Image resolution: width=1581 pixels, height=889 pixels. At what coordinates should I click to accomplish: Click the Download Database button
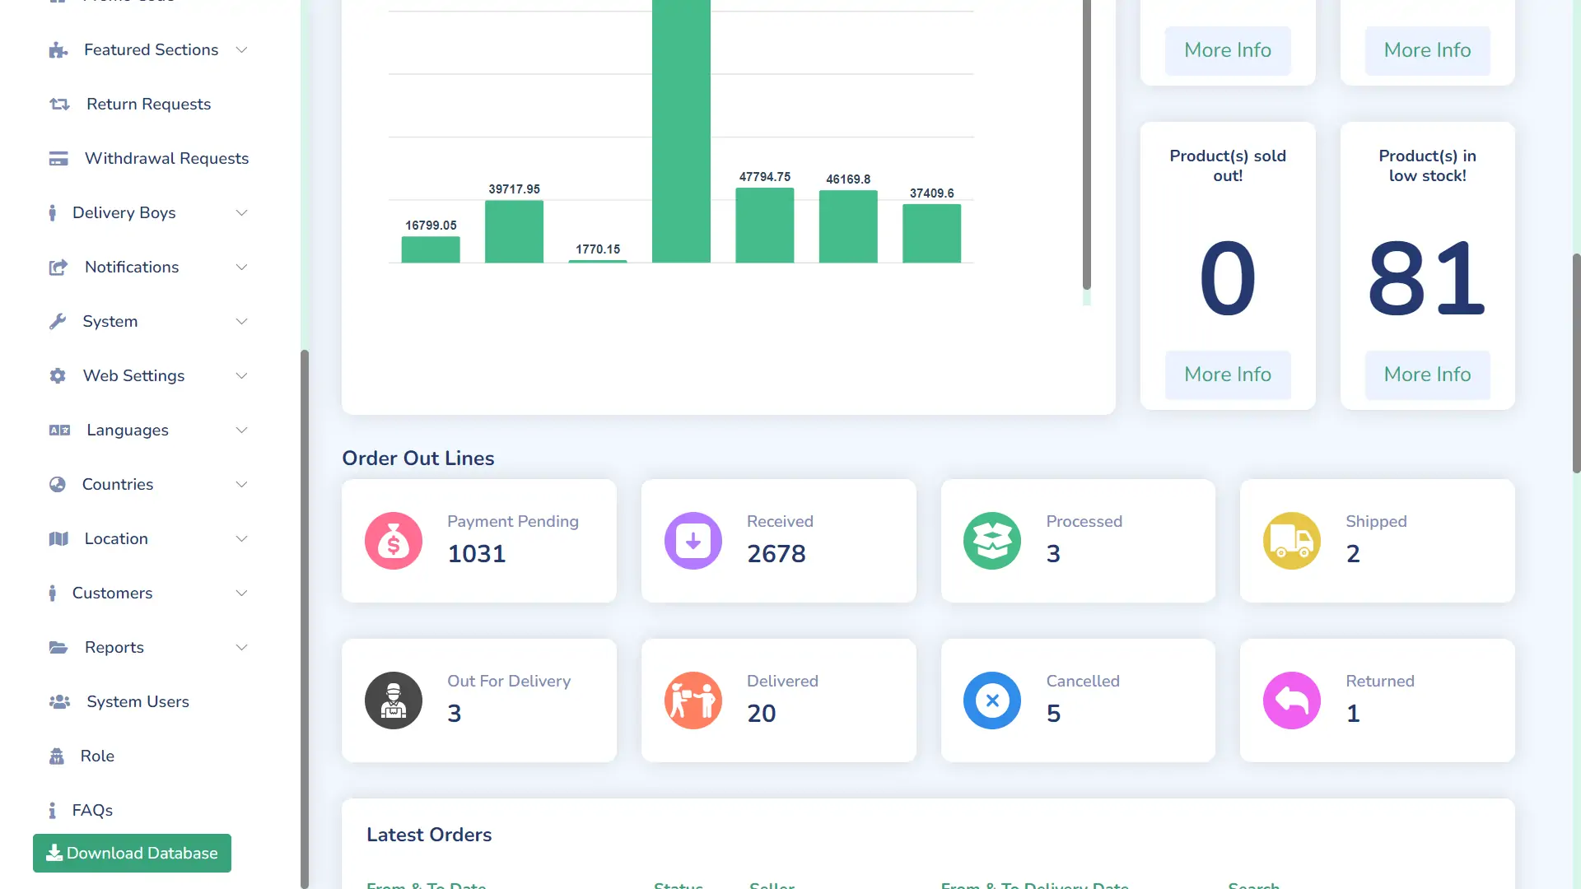tap(132, 853)
